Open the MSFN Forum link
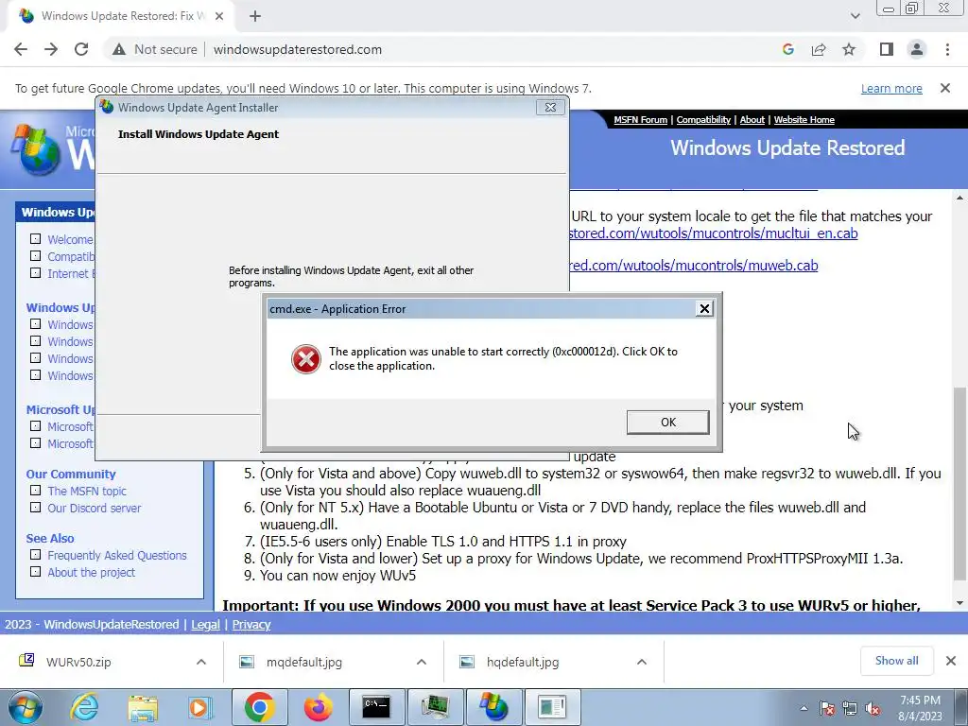This screenshot has width=968, height=726. point(640,120)
